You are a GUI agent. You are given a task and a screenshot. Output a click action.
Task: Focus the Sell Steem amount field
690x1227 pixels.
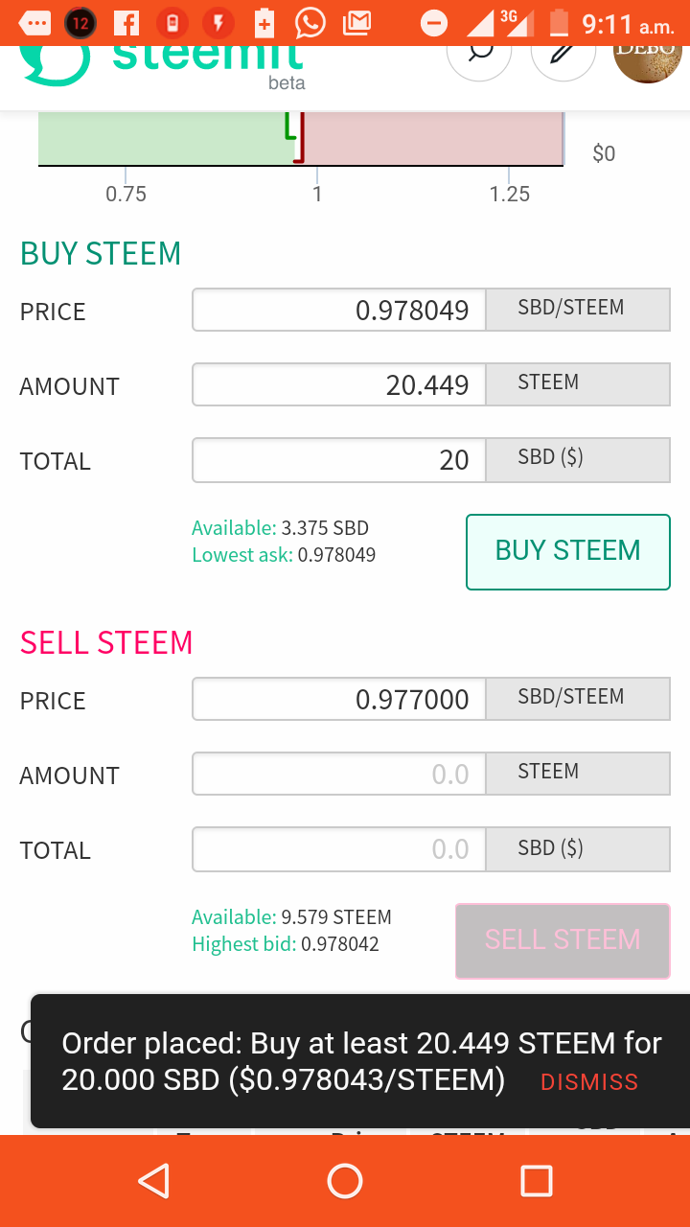tap(339, 774)
